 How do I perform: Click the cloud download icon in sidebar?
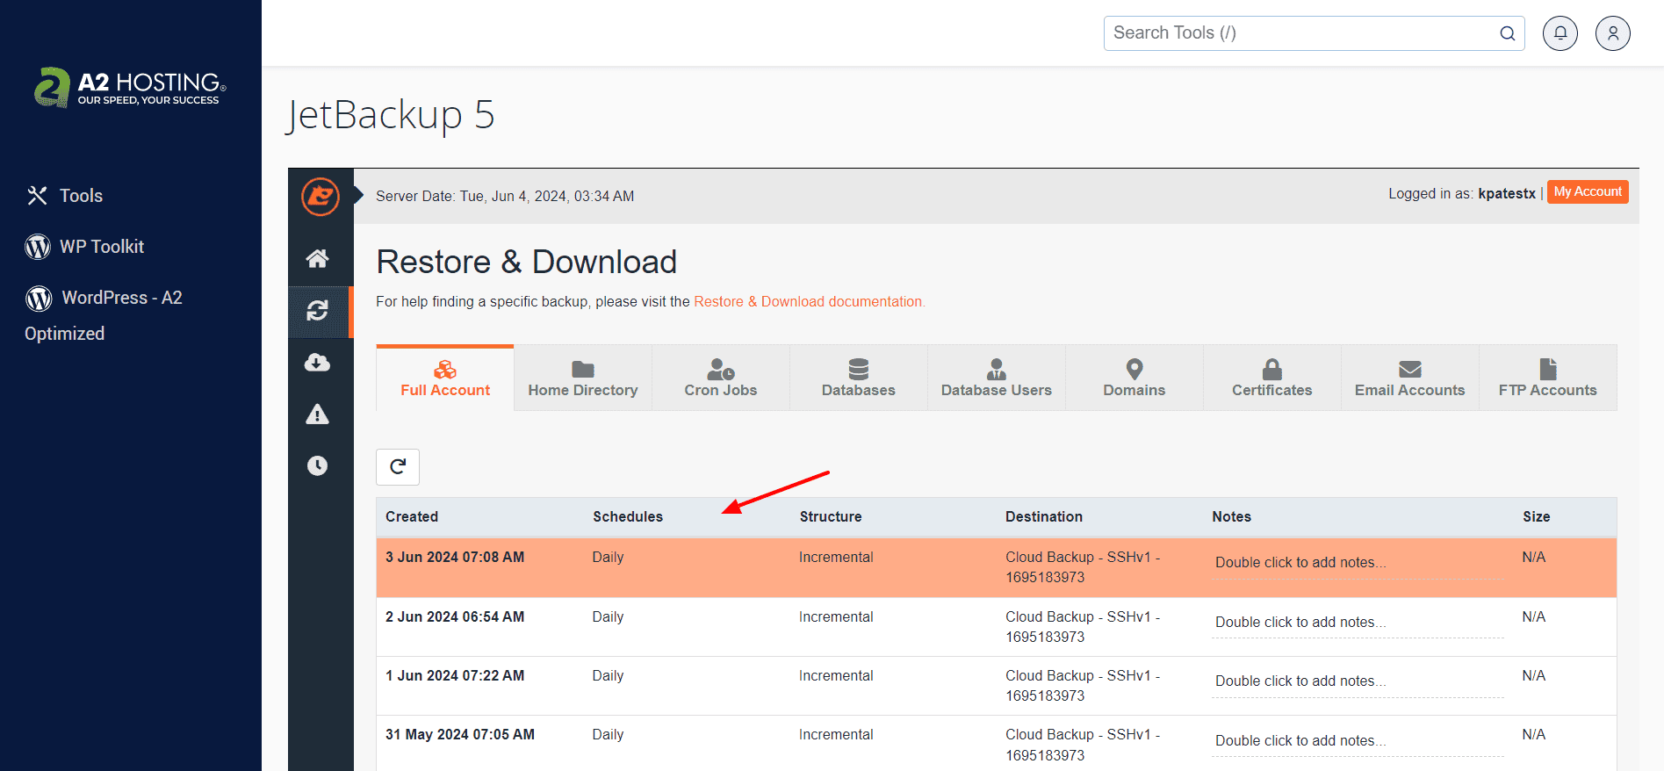click(317, 363)
